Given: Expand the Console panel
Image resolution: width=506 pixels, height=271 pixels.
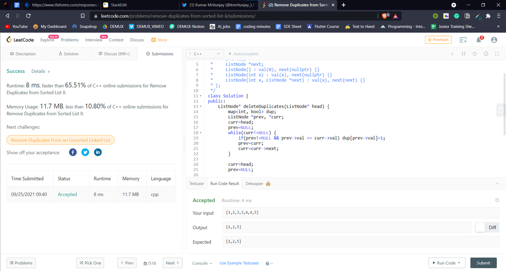Looking at the screenshot, I should coord(202,263).
